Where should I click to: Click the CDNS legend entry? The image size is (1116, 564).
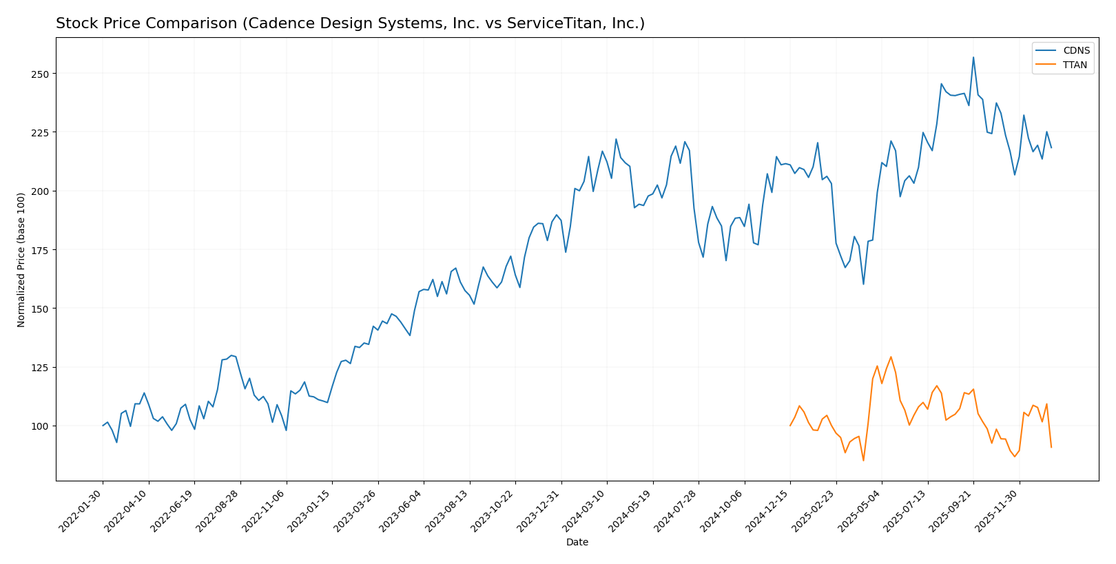[1076, 50]
